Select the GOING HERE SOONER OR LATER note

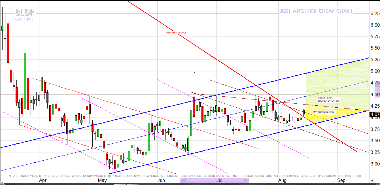point(328,99)
